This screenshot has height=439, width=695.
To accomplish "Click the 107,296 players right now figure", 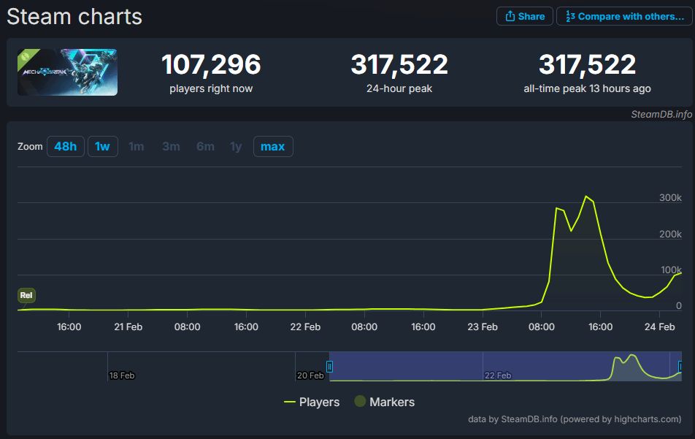I will pyautogui.click(x=211, y=64).
